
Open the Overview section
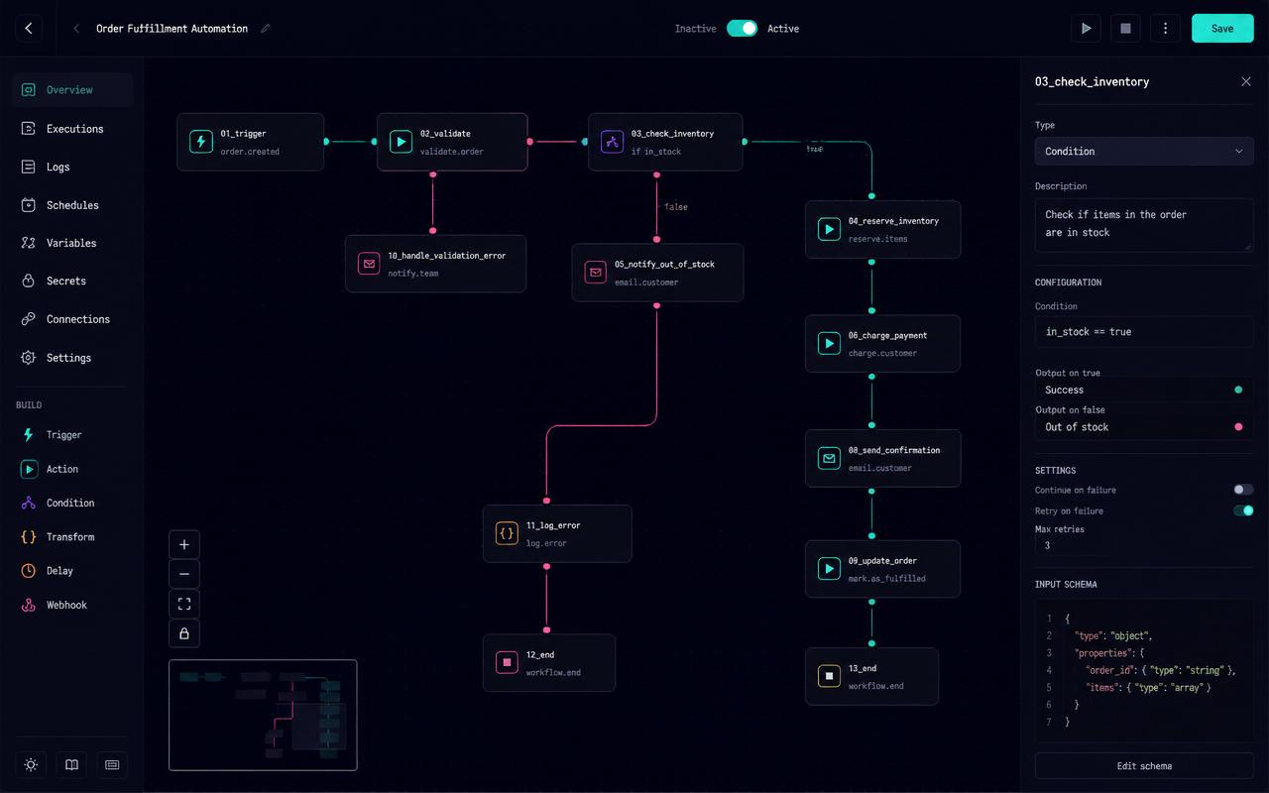pos(72,90)
